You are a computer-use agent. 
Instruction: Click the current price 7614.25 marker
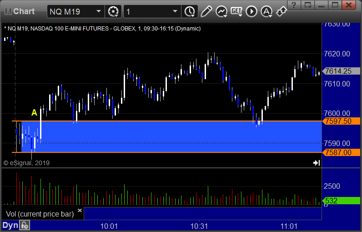point(341,71)
